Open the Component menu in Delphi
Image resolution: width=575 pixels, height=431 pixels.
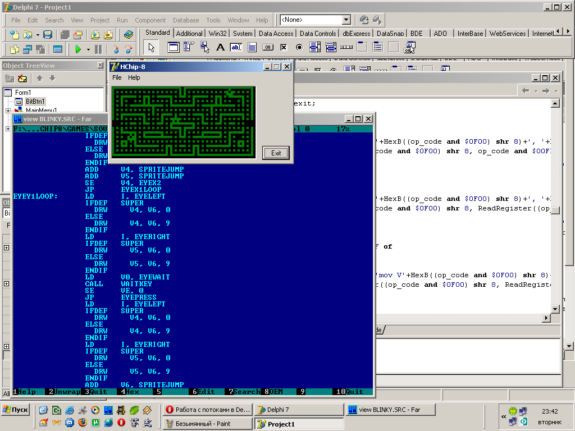150,20
